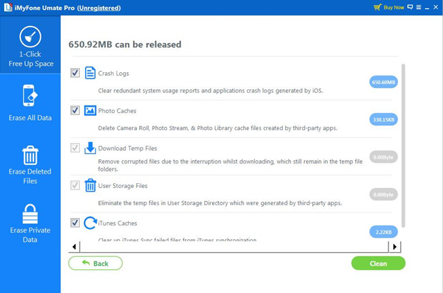The height and width of the screenshot is (293, 443).
Task: Click the 650.60MB size badge
Action: pyautogui.click(x=384, y=82)
